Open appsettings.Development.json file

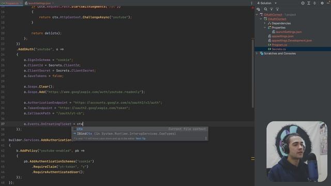point(292,40)
